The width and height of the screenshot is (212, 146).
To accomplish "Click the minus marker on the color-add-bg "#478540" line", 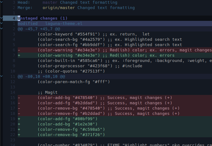I will (x=19, y=98).
